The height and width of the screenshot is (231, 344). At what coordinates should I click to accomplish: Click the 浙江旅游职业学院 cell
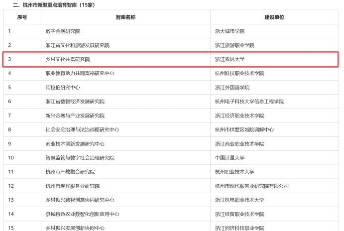coord(234,45)
